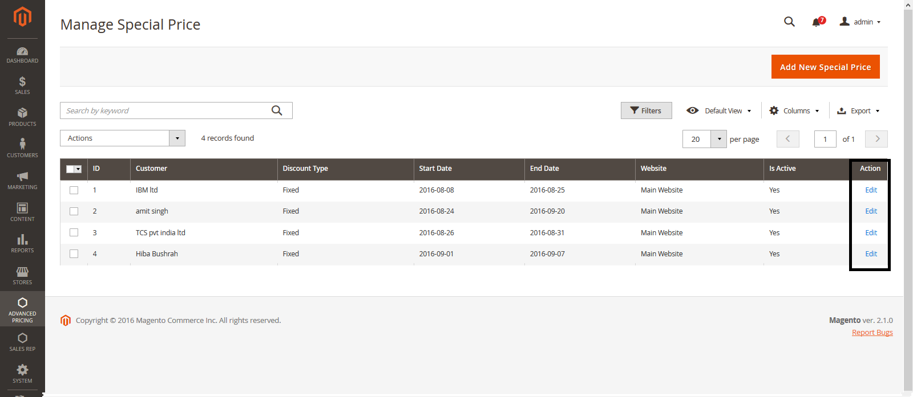Screen dimensions: 913x397
Task: Go to the previous page arrow
Action: [x=788, y=139]
